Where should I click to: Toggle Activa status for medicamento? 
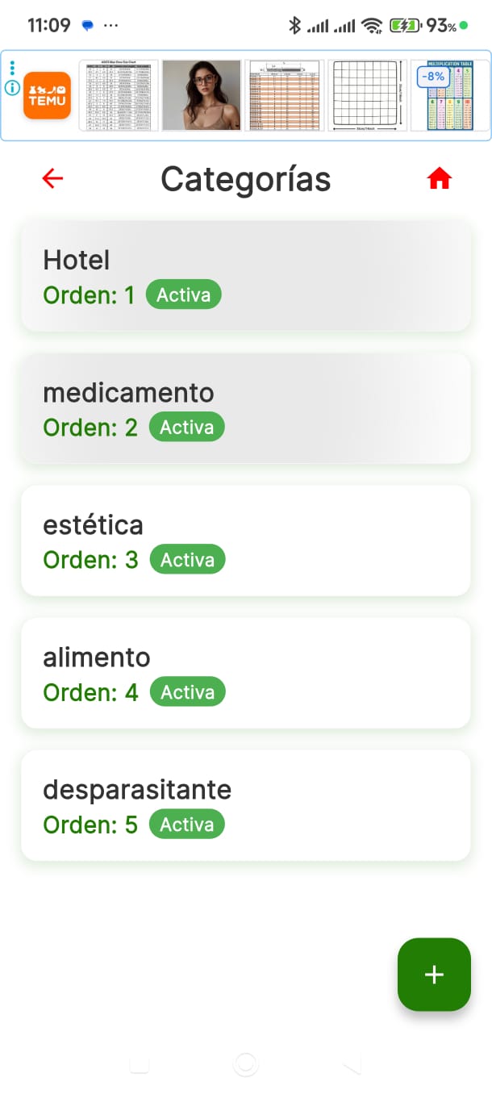pos(186,427)
